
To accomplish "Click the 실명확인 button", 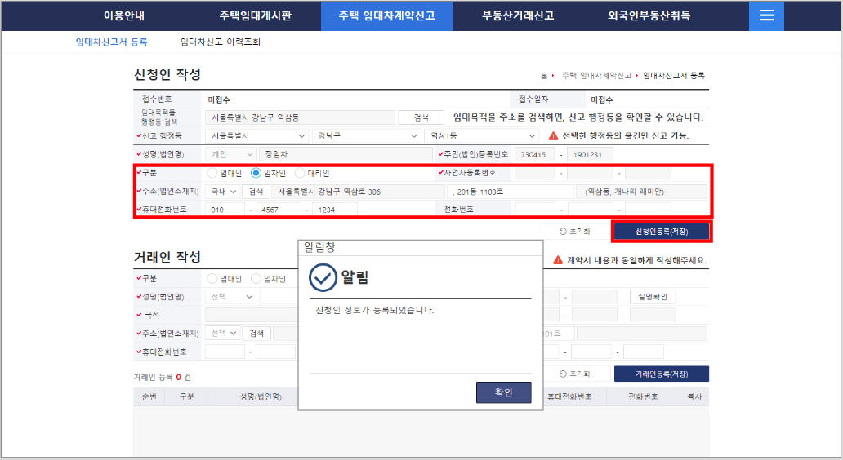I will pos(653,297).
